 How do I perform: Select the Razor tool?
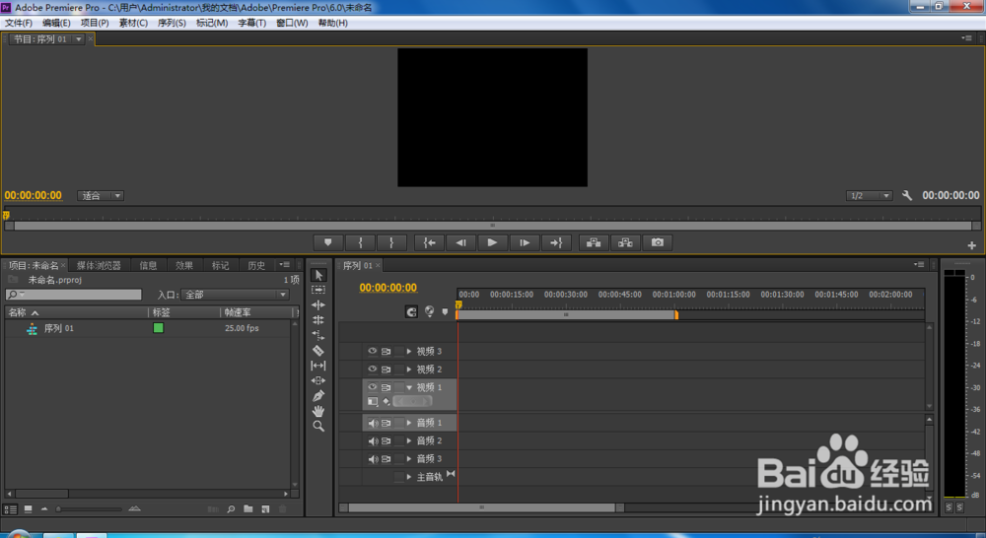pyautogui.click(x=318, y=350)
